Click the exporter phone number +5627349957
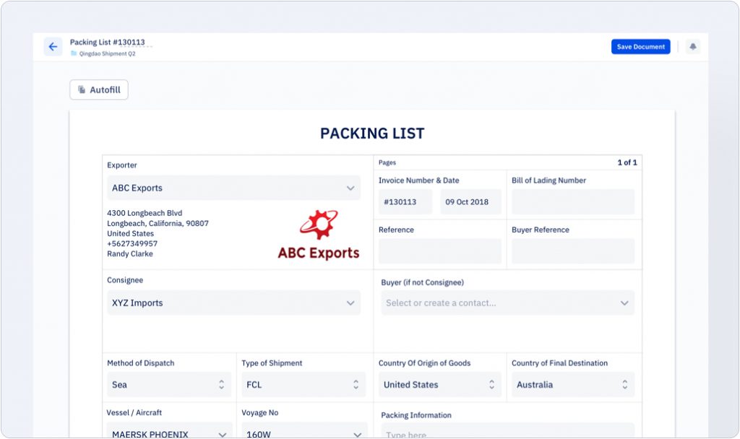Image resolution: width=740 pixels, height=439 pixels. click(132, 244)
